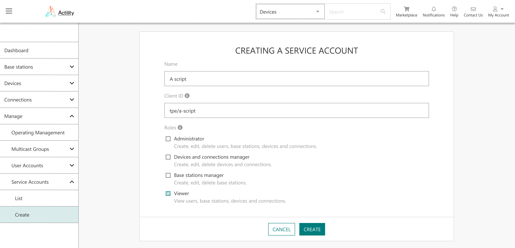Image resolution: width=515 pixels, height=248 pixels.
Task: Enable the Administrator role checkbox
Action: (168, 139)
